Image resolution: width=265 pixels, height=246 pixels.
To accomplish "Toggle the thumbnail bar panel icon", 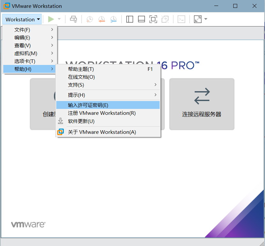I will pos(141,19).
